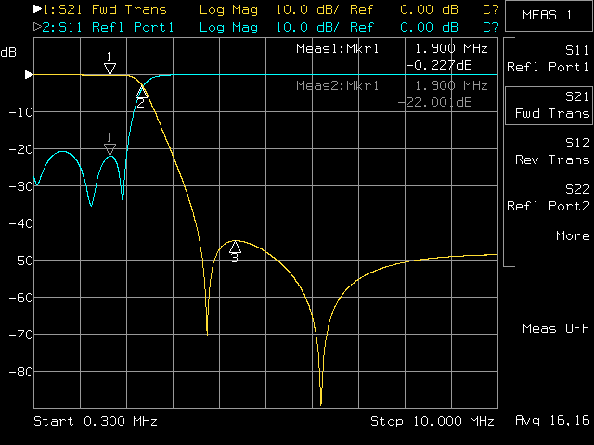Select the S11 Refl Port1 softkey

click(548, 58)
